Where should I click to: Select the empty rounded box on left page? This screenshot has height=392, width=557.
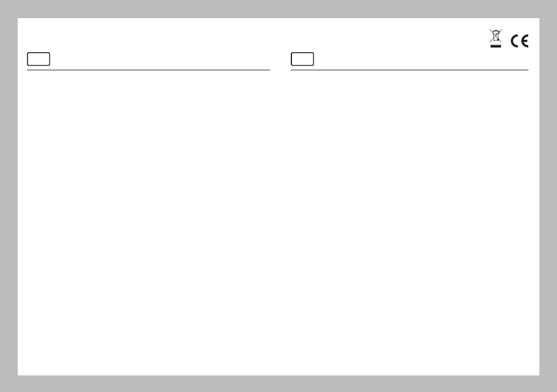38,59
